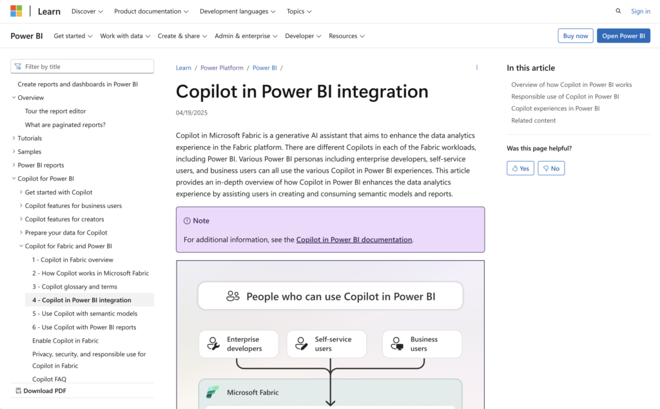Viewport: 660px width, 409px height.
Task: Open the Admin & enterprise menu
Action: coord(246,36)
